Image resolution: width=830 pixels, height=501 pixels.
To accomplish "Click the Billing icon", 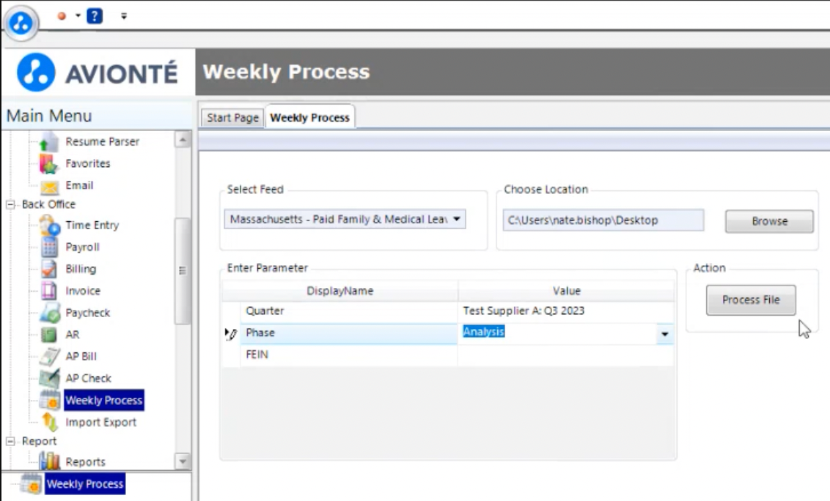I will (x=48, y=269).
